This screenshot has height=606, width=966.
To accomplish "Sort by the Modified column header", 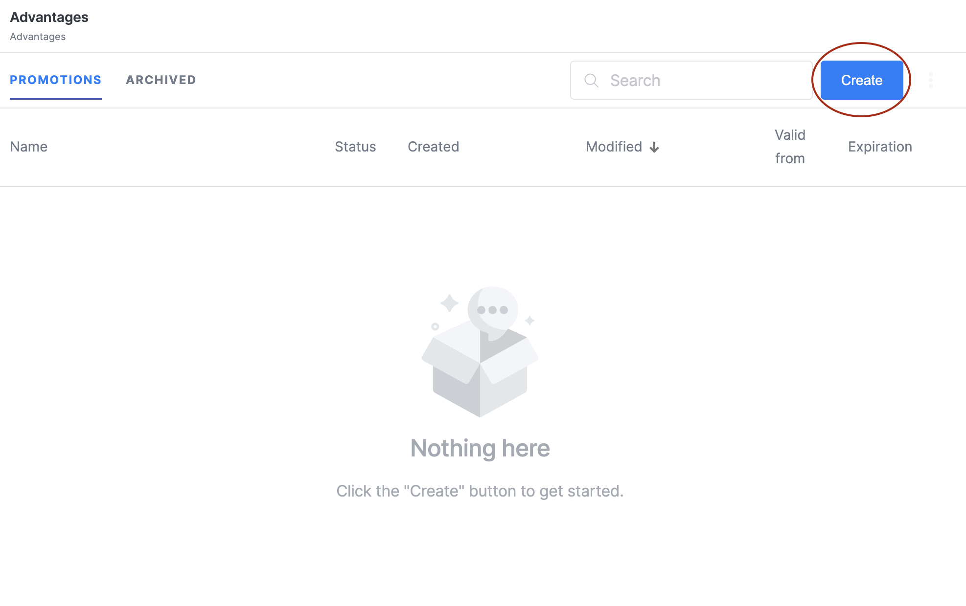I will tap(614, 147).
